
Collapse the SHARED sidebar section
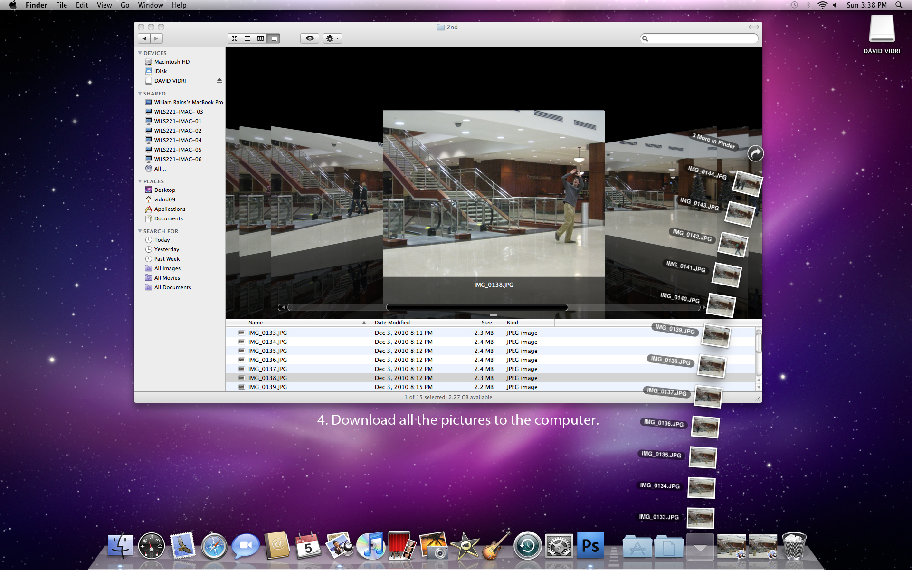click(x=140, y=94)
